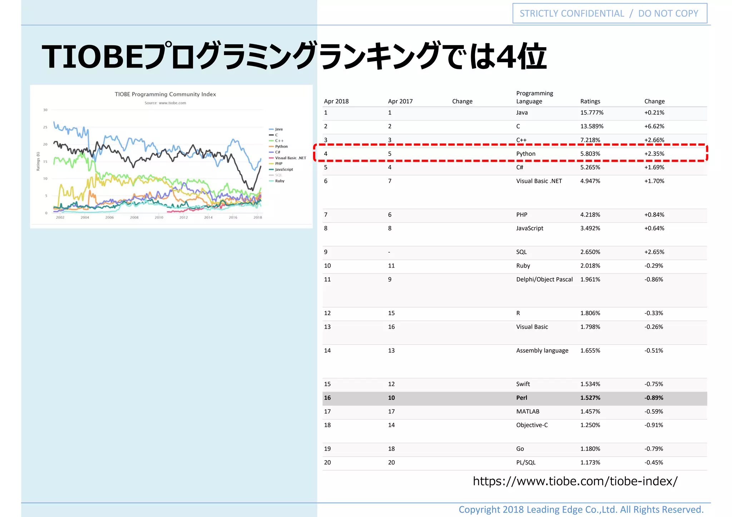Select the 'Ruby' table cell

coord(523,266)
